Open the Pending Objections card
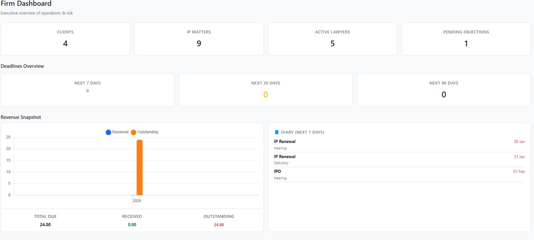 click(x=466, y=39)
